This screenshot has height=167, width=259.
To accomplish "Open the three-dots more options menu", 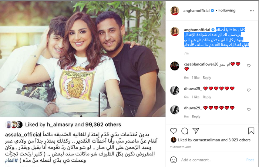I will pyautogui.click(x=252, y=11).
